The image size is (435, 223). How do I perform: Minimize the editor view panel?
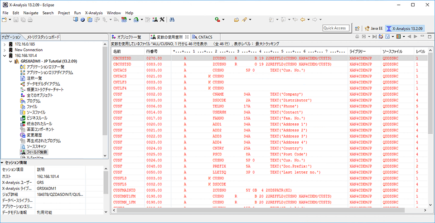coord(422,36)
